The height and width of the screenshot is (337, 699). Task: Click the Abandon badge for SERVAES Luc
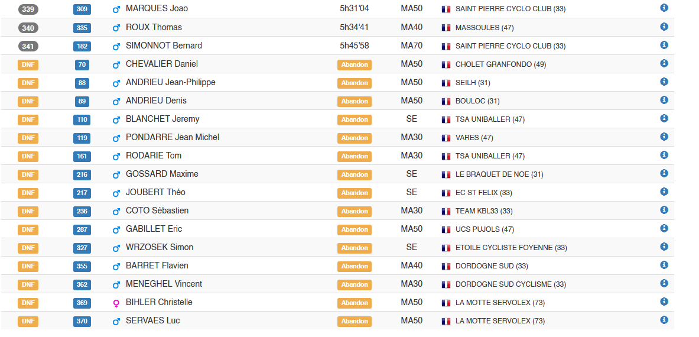(x=355, y=322)
